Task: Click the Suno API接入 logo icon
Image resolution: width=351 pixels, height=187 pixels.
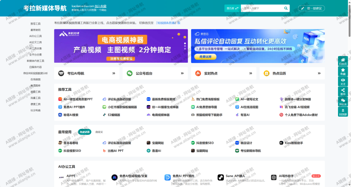Action: click(x=221, y=178)
